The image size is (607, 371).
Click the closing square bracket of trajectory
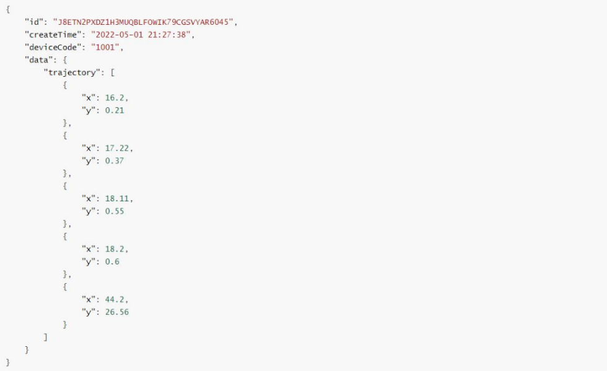click(x=45, y=337)
